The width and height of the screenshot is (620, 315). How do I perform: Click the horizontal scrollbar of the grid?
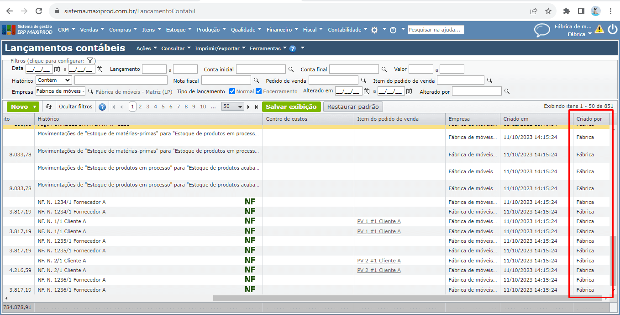coord(411,298)
